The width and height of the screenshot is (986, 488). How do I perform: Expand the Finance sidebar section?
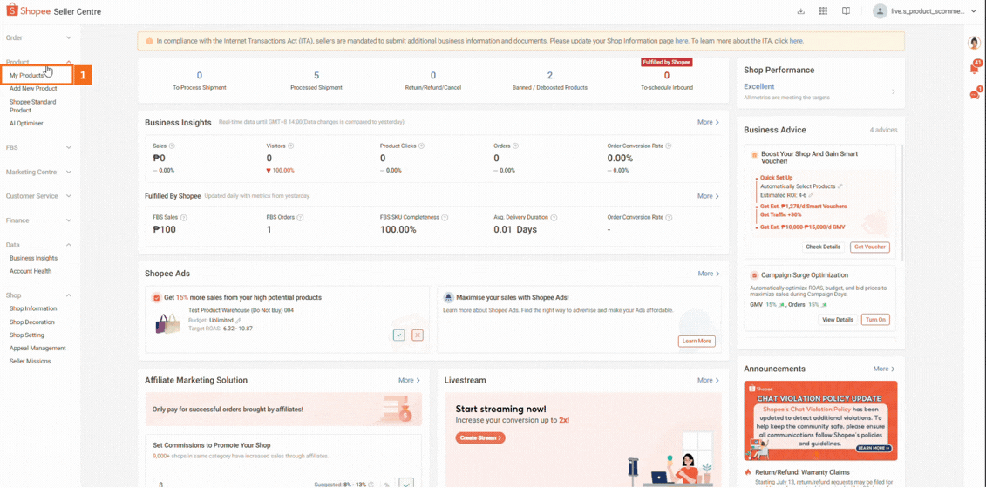coord(69,220)
